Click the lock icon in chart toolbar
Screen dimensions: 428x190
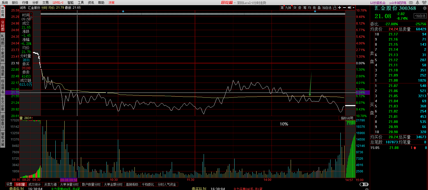(x=335, y=8)
